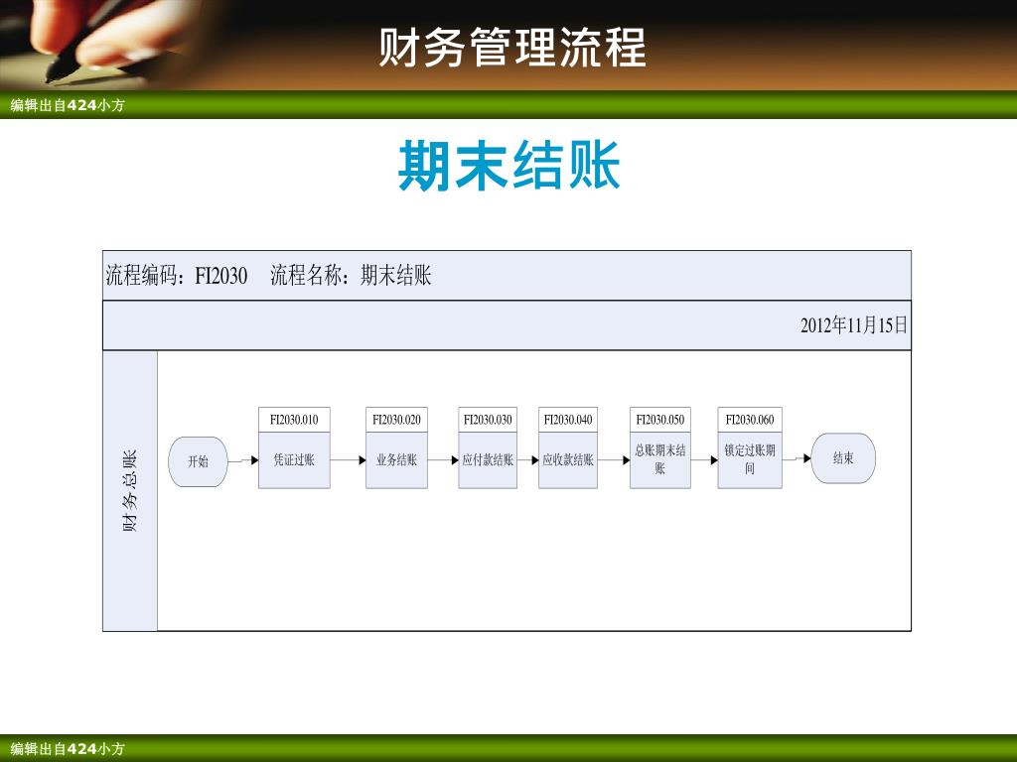1017x762 pixels.
Task: Click the 开始 start node
Action: (x=198, y=461)
